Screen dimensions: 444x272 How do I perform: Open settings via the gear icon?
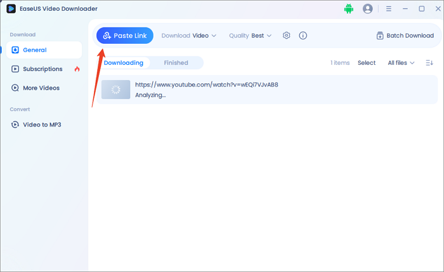[x=286, y=36]
